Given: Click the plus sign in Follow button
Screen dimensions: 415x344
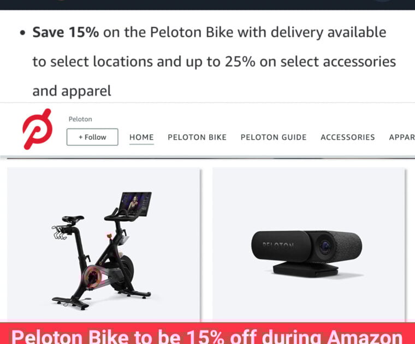Looking at the screenshot, I should pyautogui.click(x=81, y=137).
